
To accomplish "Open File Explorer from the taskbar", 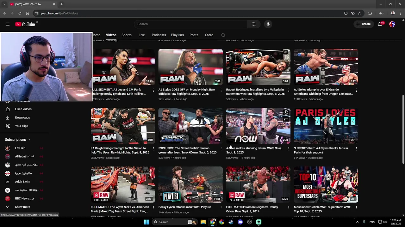I will click(x=203, y=222).
